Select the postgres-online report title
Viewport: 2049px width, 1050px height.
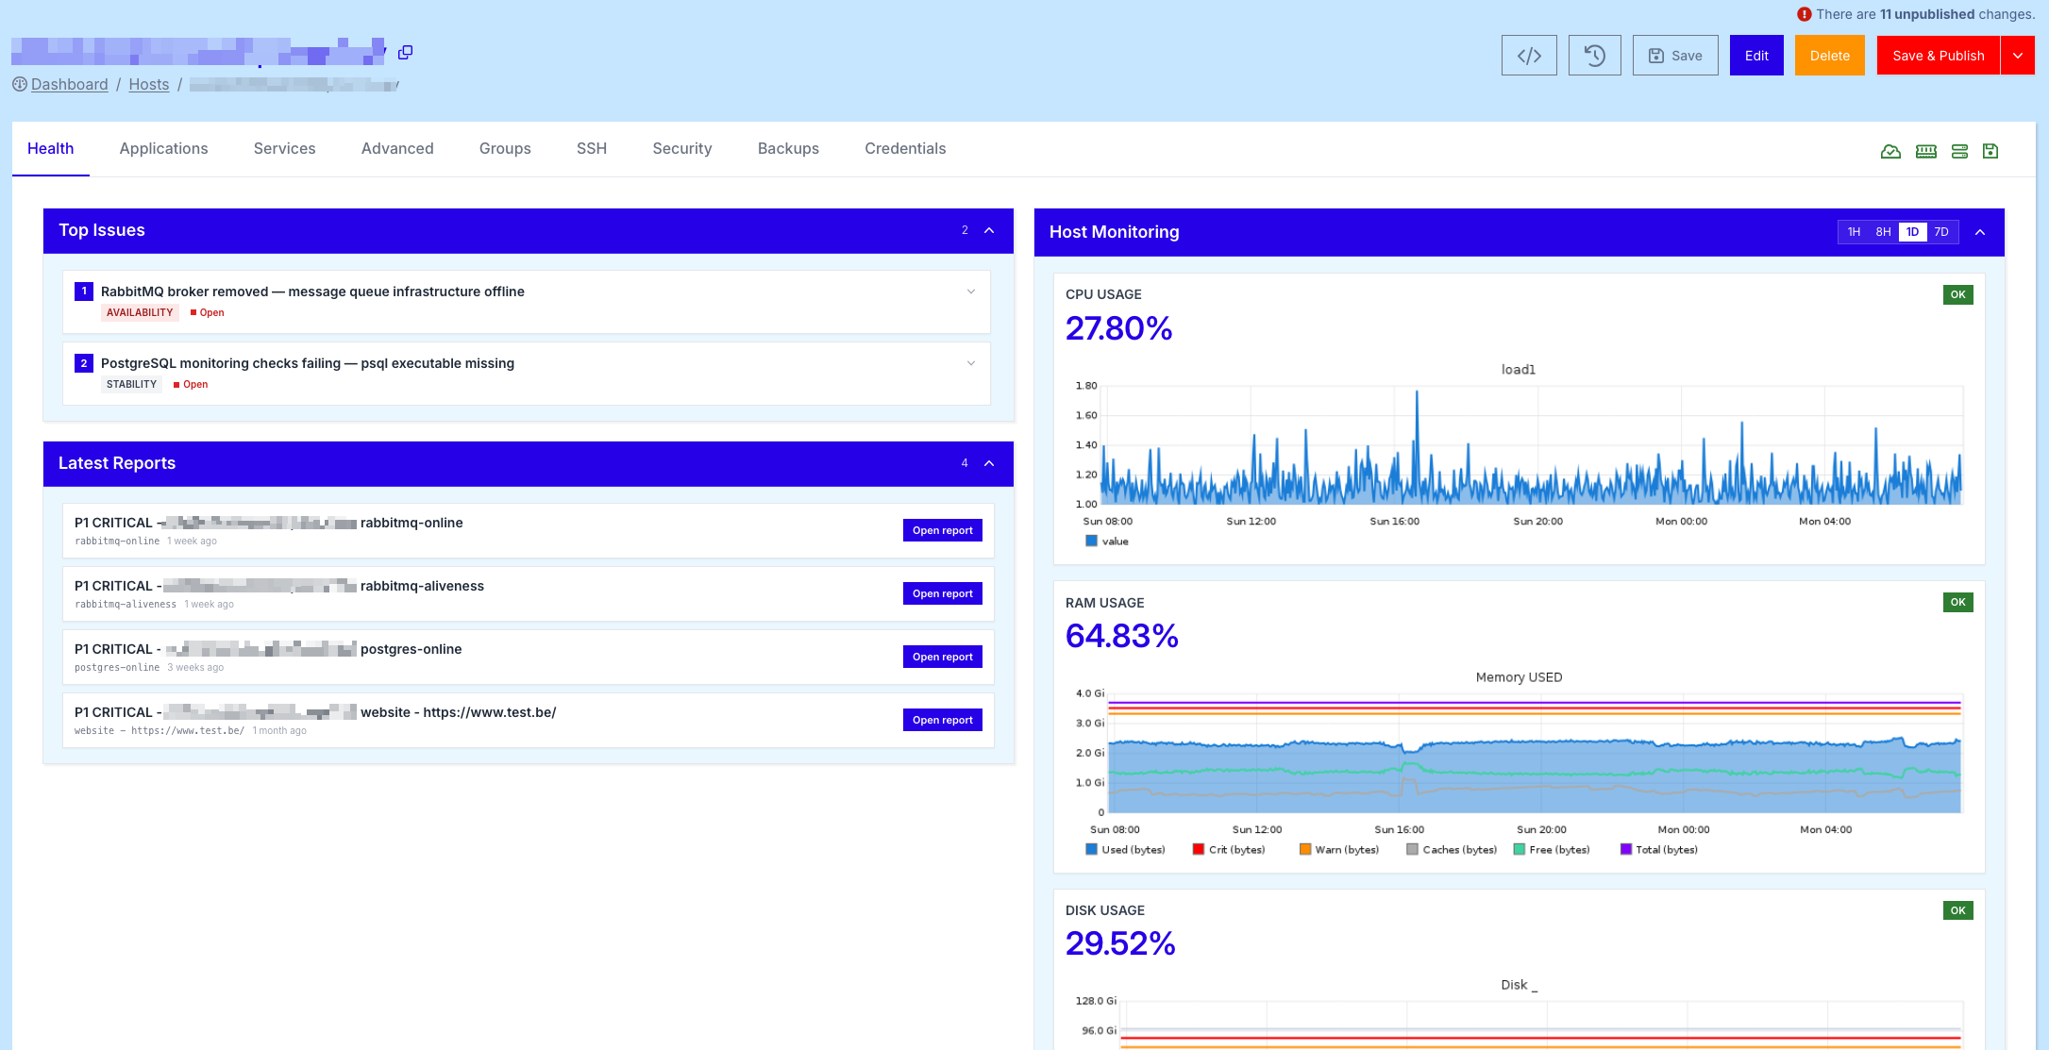pos(268,649)
